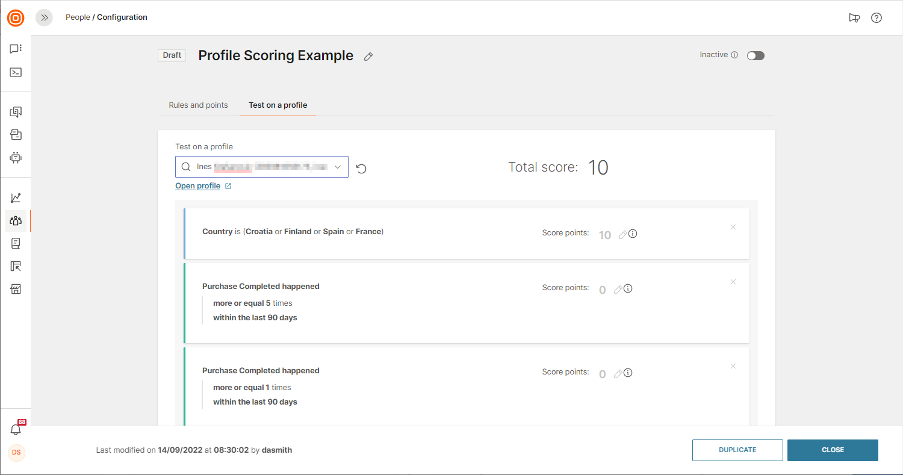
Task: Click the notifications bell icon
Action: point(16,429)
